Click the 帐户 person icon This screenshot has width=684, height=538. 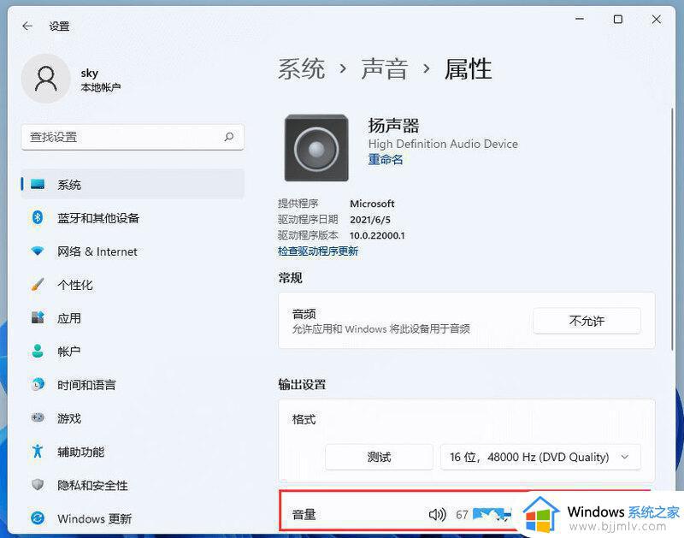[38, 351]
